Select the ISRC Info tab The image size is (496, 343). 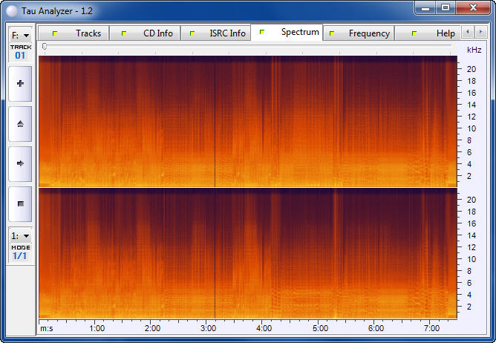[218, 33]
